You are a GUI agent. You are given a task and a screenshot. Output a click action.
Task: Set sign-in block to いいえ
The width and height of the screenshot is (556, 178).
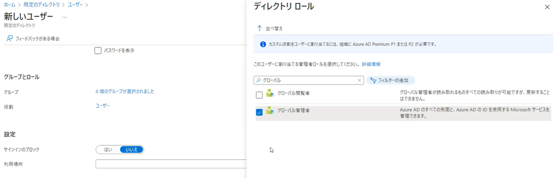131,149
